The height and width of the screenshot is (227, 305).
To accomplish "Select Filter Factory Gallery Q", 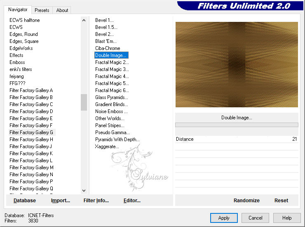I will tap(31, 189).
